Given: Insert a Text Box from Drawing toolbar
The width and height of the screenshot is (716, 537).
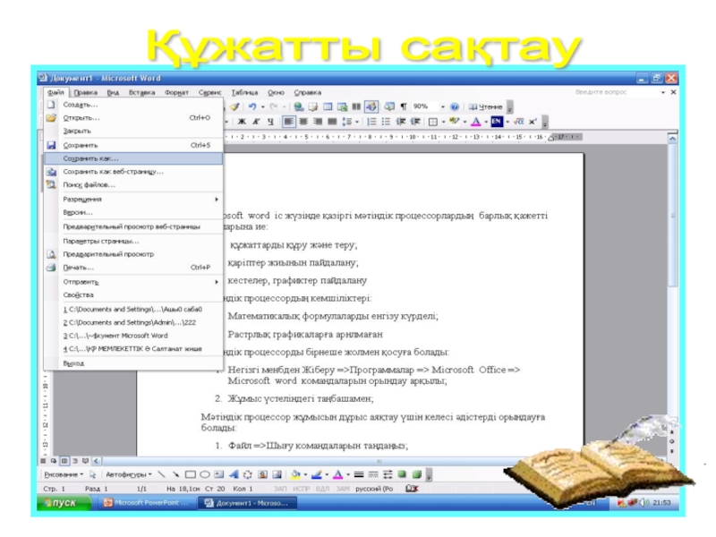Looking at the screenshot, I should point(219,474).
